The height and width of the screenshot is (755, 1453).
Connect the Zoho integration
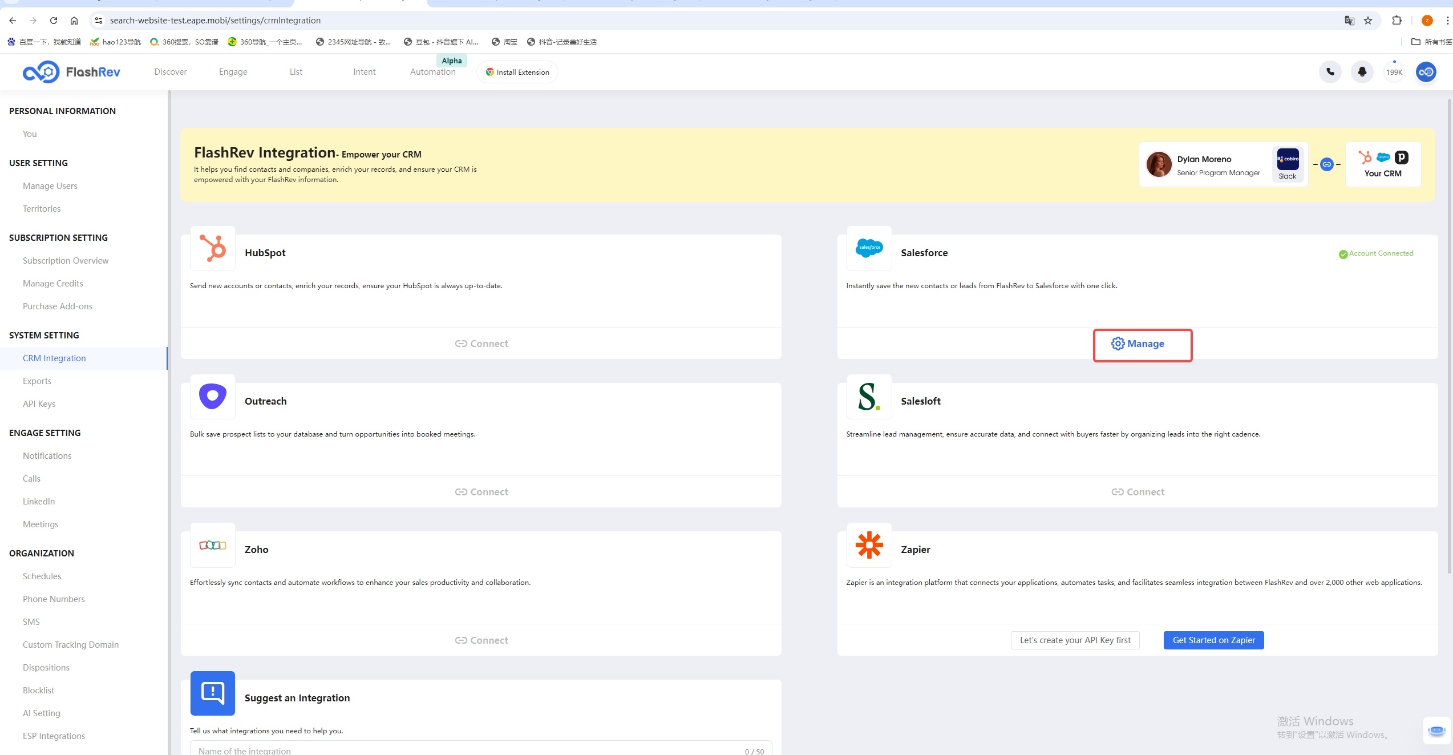coord(481,640)
